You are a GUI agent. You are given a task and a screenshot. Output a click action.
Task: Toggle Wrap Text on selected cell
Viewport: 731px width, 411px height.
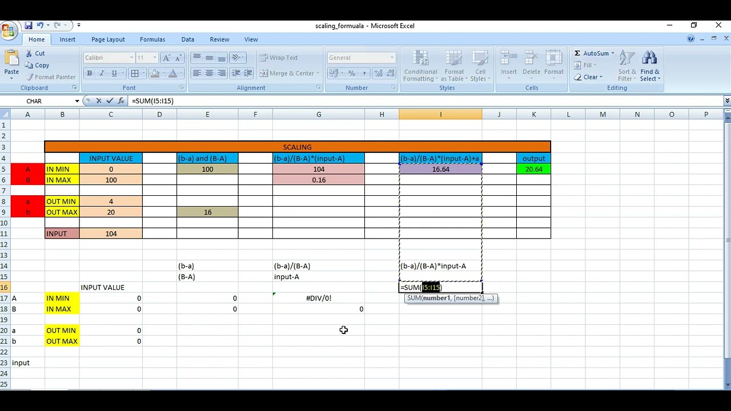pos(279,58)
